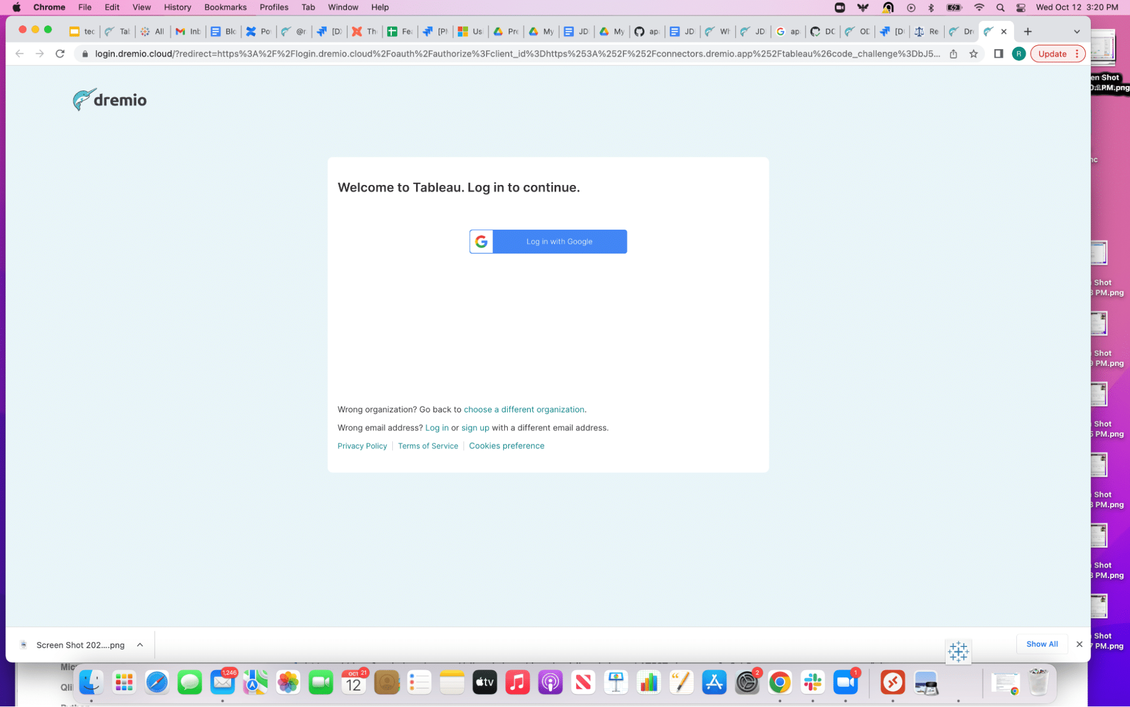The width and height of the screenshot is (1130, 707).
Task: Click the Wi-Fi status icon
Action: (979, 7)
